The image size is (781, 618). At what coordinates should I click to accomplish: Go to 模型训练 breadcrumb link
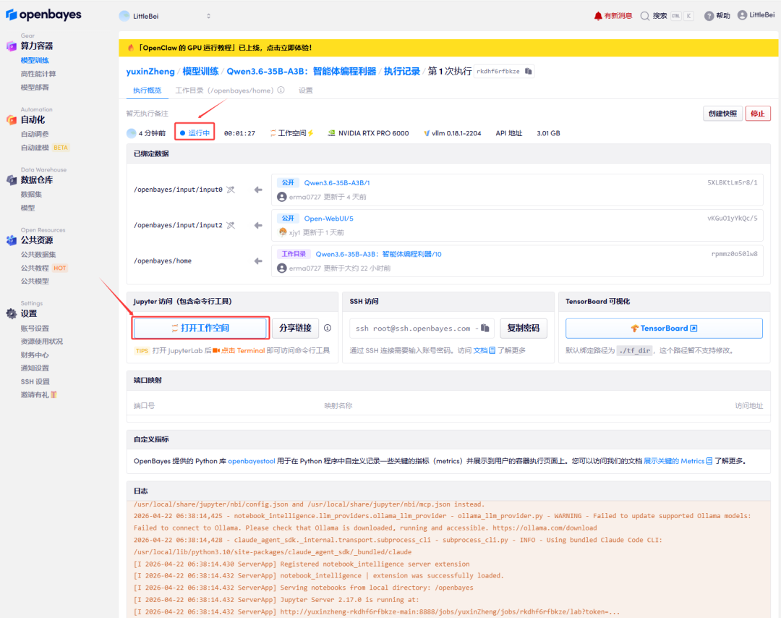coord(201,71)
